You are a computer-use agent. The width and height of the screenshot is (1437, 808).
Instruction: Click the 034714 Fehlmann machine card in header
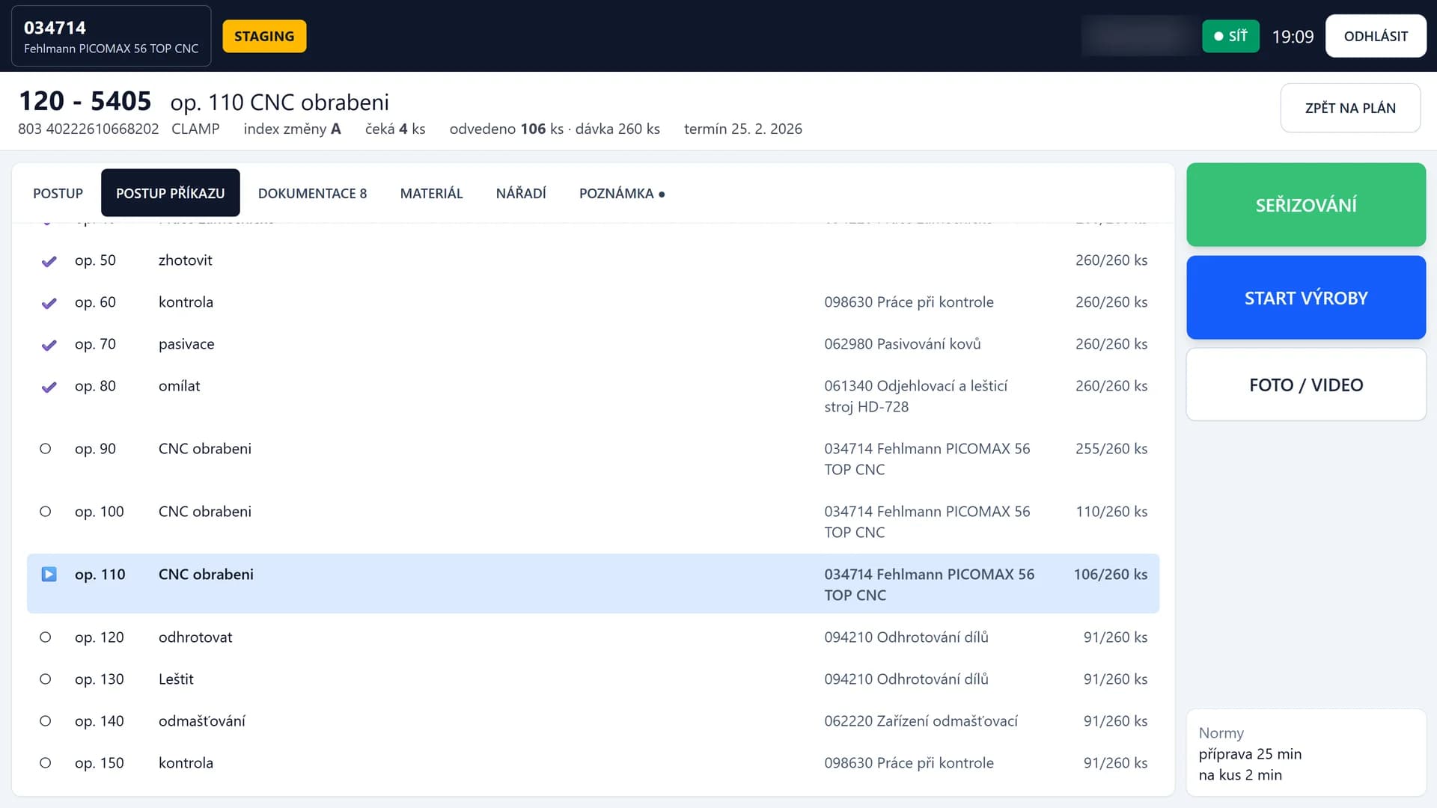point(112,36)
